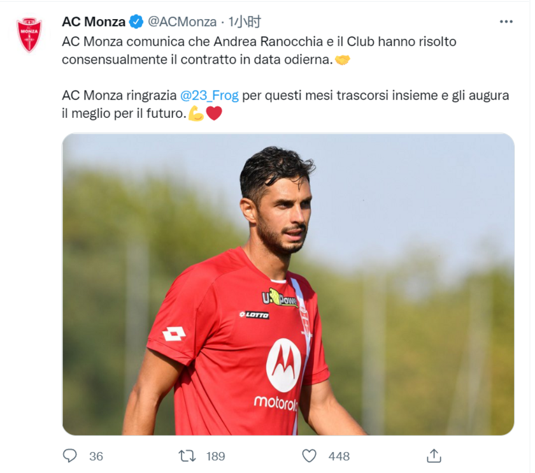Open AC Monza display name

pyautogui.click(x=94, y=22)
